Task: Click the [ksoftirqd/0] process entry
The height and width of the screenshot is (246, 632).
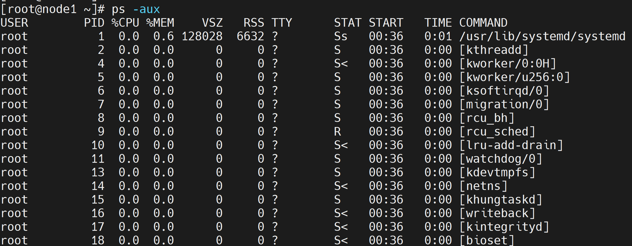Action: pos(504,91)
